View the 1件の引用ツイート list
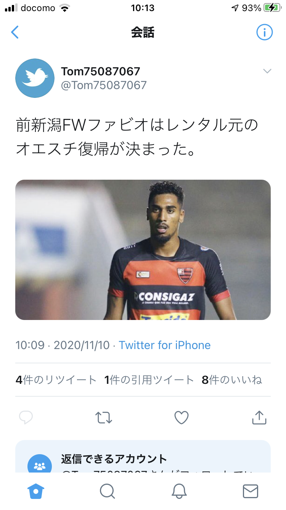 coord(149,380)
